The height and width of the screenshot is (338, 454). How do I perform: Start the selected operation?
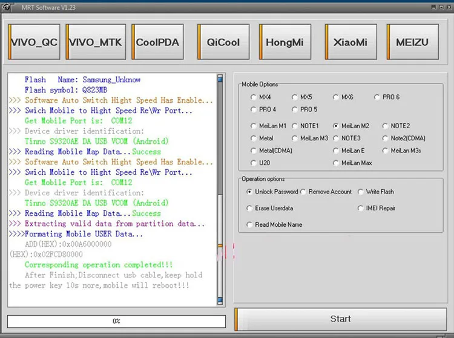coord(340,319)
